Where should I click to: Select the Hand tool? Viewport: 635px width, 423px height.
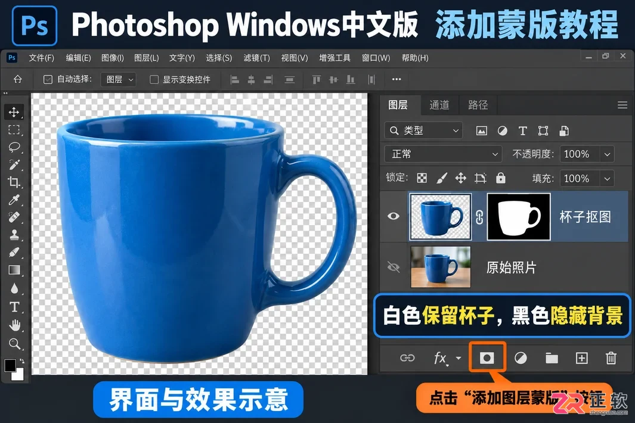click(x=14, y=325)
